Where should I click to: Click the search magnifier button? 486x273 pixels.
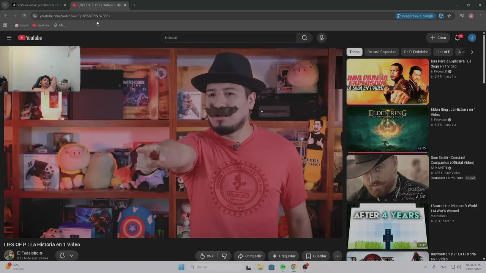click(305, 38)
